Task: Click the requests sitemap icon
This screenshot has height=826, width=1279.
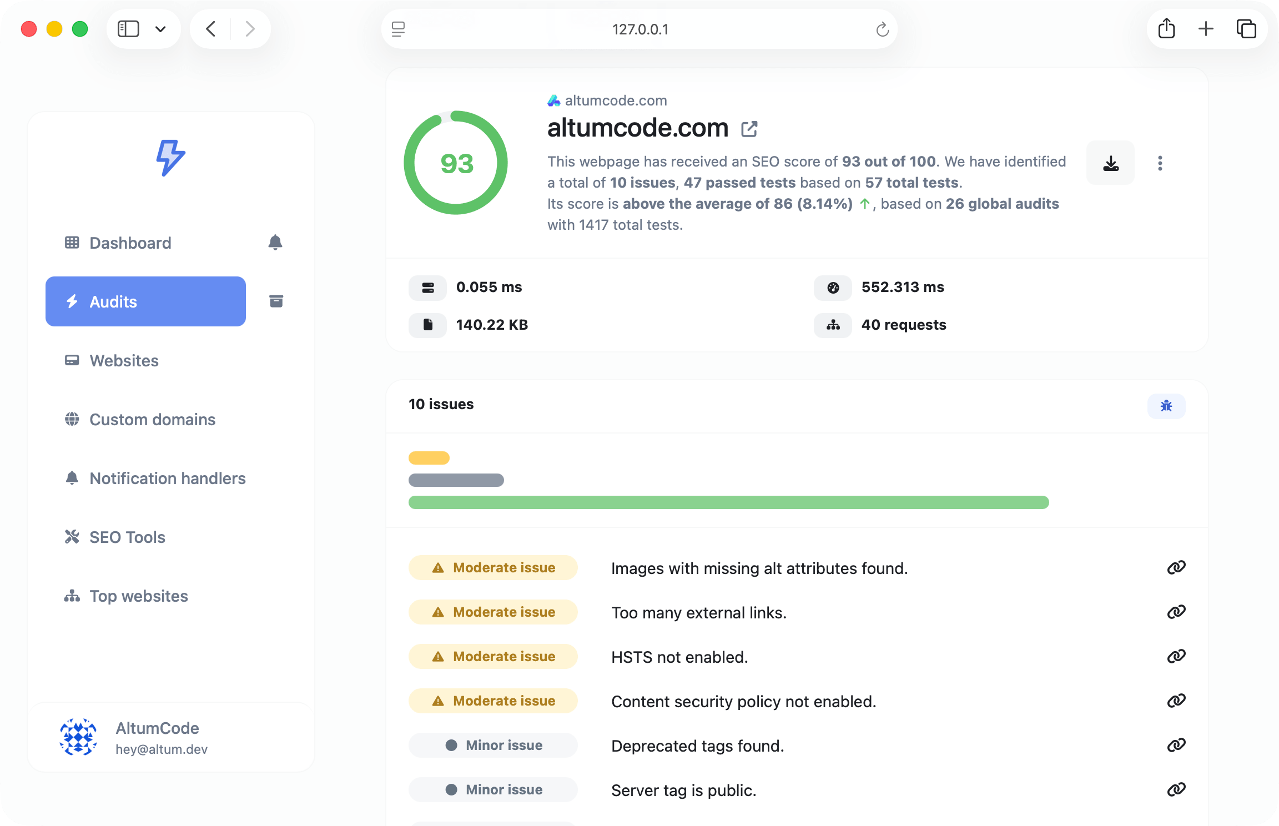Action: [x=833, y=325]
